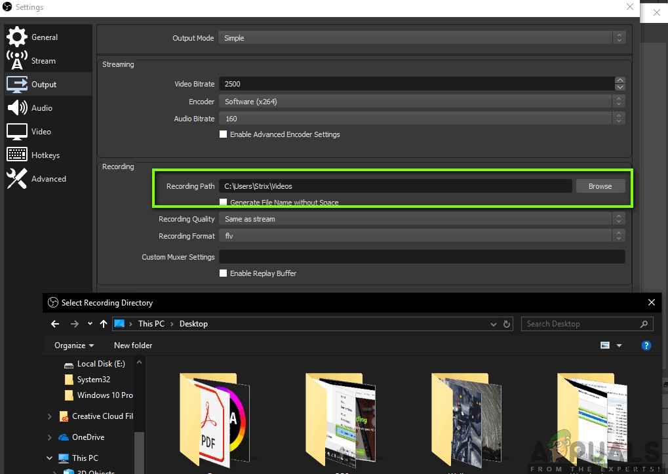Toggle Generate File Name without Space

click(x=223, y=203)
